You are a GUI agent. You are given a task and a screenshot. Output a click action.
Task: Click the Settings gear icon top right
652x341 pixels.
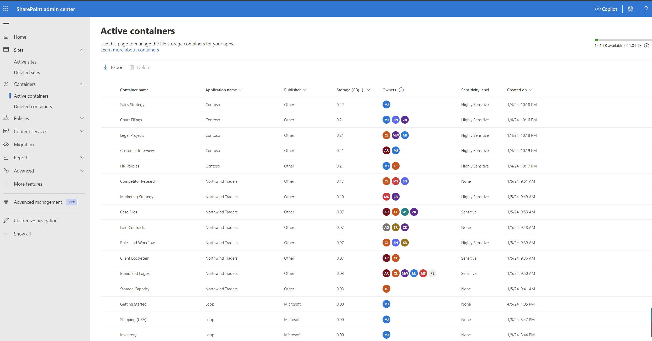coord(630,9)
